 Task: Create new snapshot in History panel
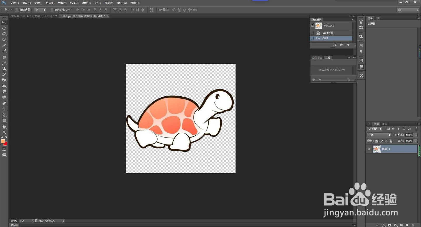point(342,45)
